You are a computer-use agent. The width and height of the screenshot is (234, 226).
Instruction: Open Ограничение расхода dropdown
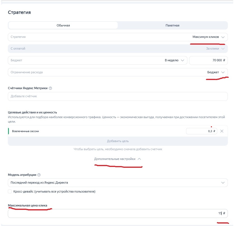coord(118,72)
